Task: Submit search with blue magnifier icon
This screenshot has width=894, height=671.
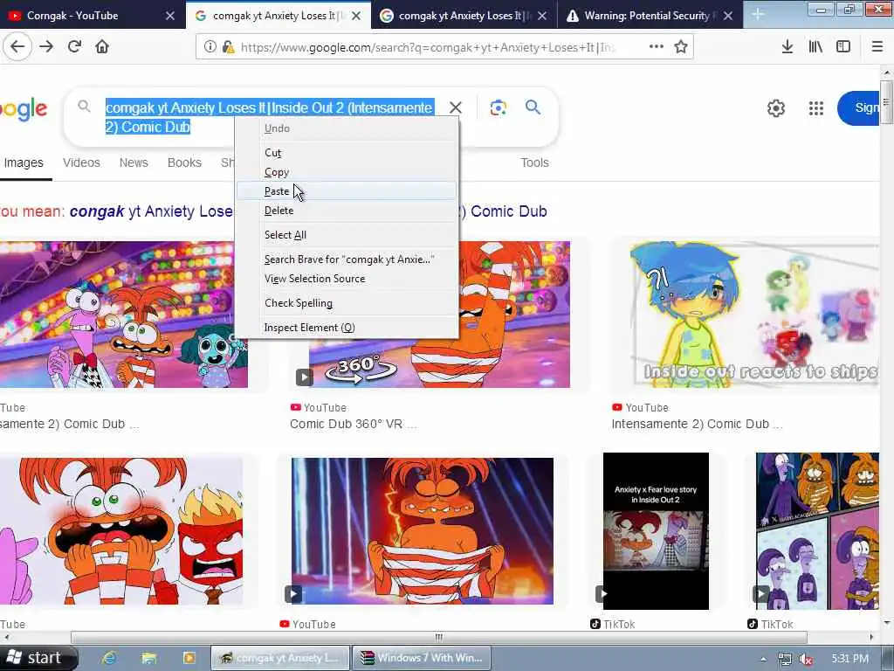Action: tap(533, 107)
